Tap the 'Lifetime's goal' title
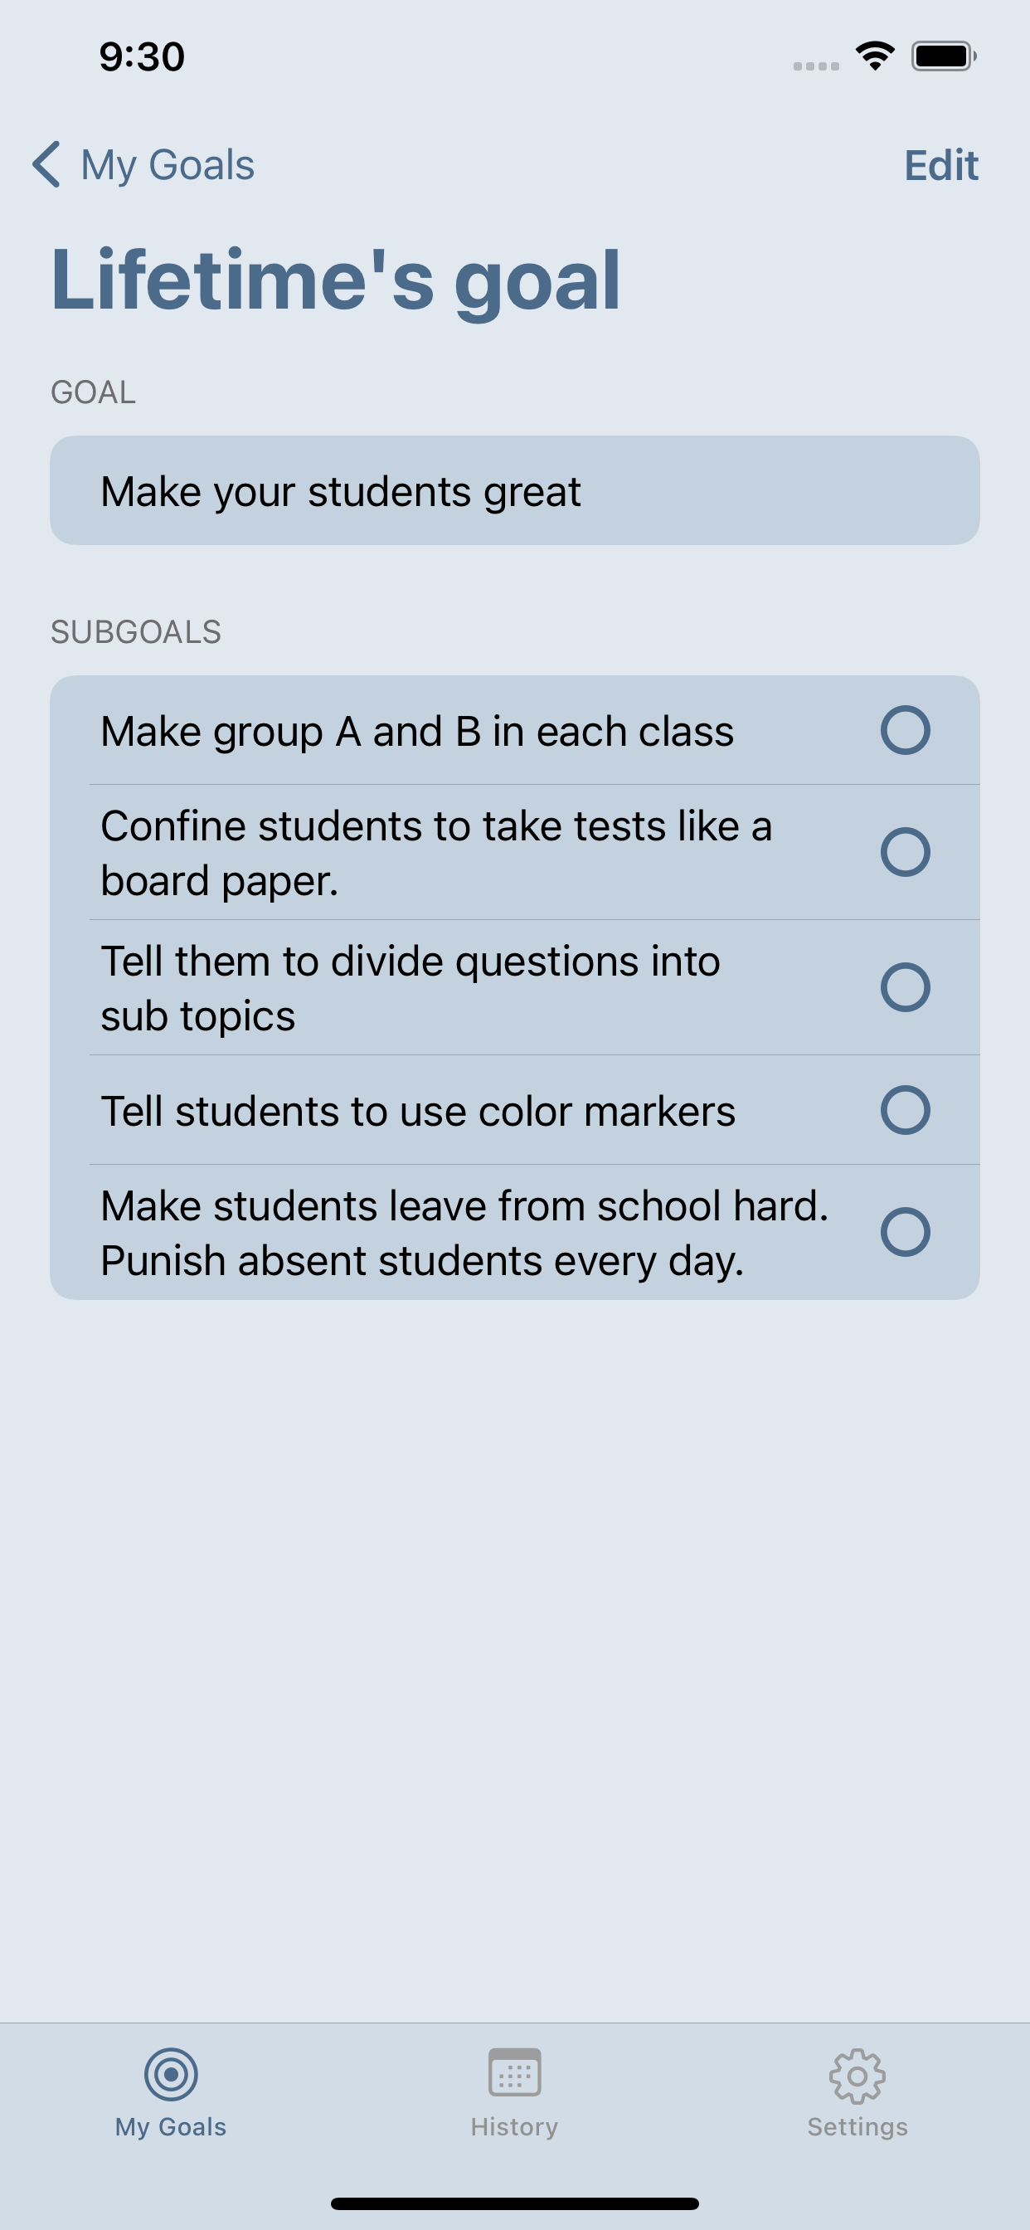 point(336,280)
